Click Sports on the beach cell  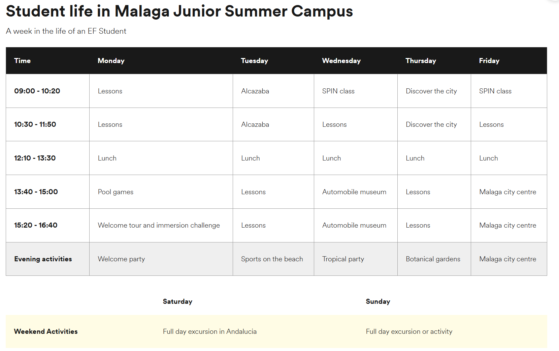click(272, 259)
